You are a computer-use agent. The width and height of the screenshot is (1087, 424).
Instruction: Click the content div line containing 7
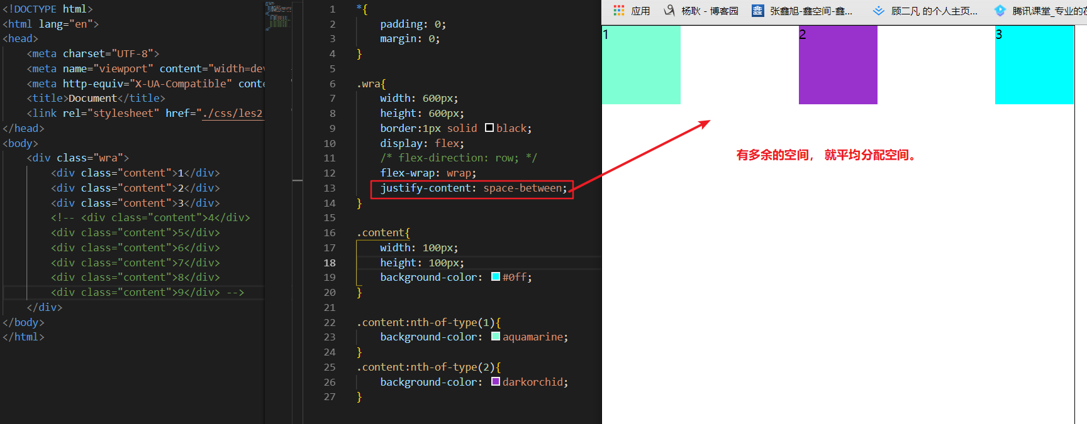pos(135,263)
